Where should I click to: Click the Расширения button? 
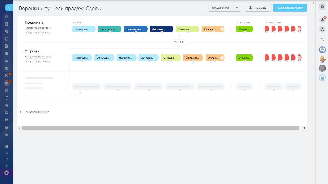(x=220, y=8)
